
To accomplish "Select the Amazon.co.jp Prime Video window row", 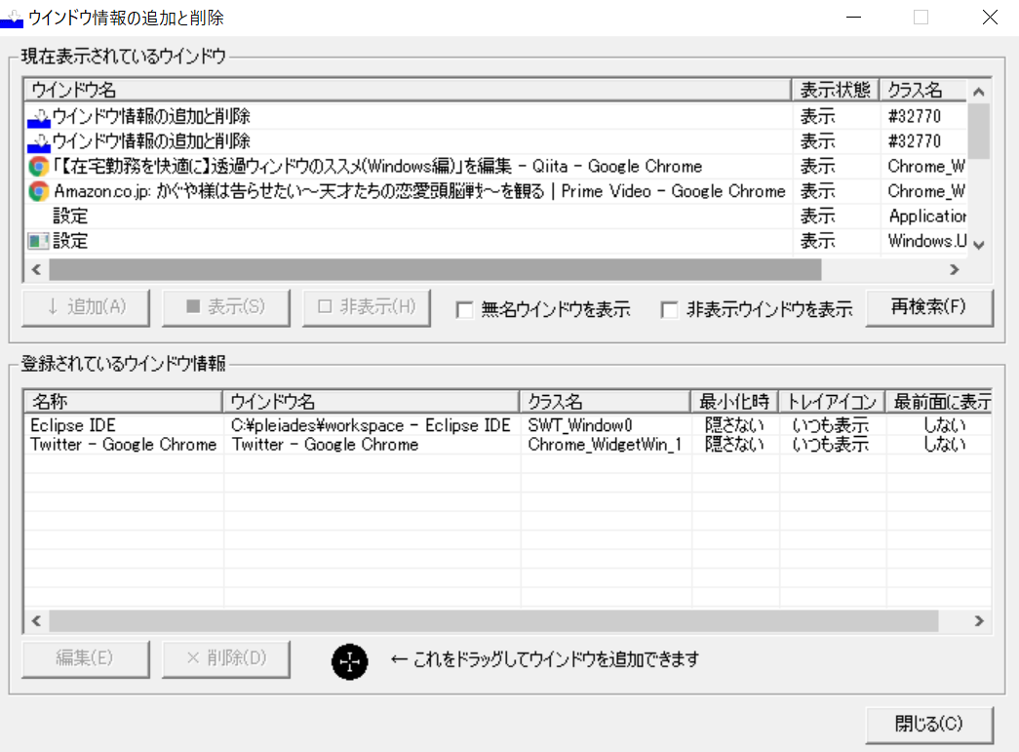I will click(x=495, y=191).
